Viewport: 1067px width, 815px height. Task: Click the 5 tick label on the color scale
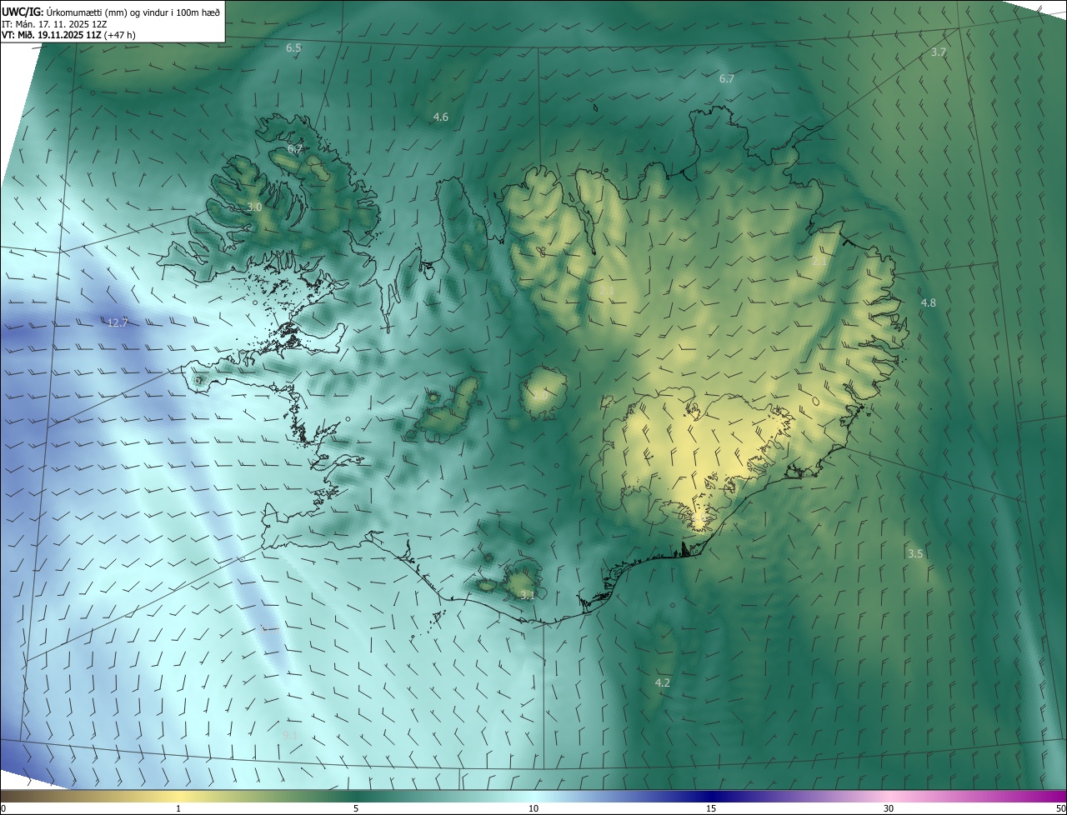pyautogui.click(x=356, y=809)
